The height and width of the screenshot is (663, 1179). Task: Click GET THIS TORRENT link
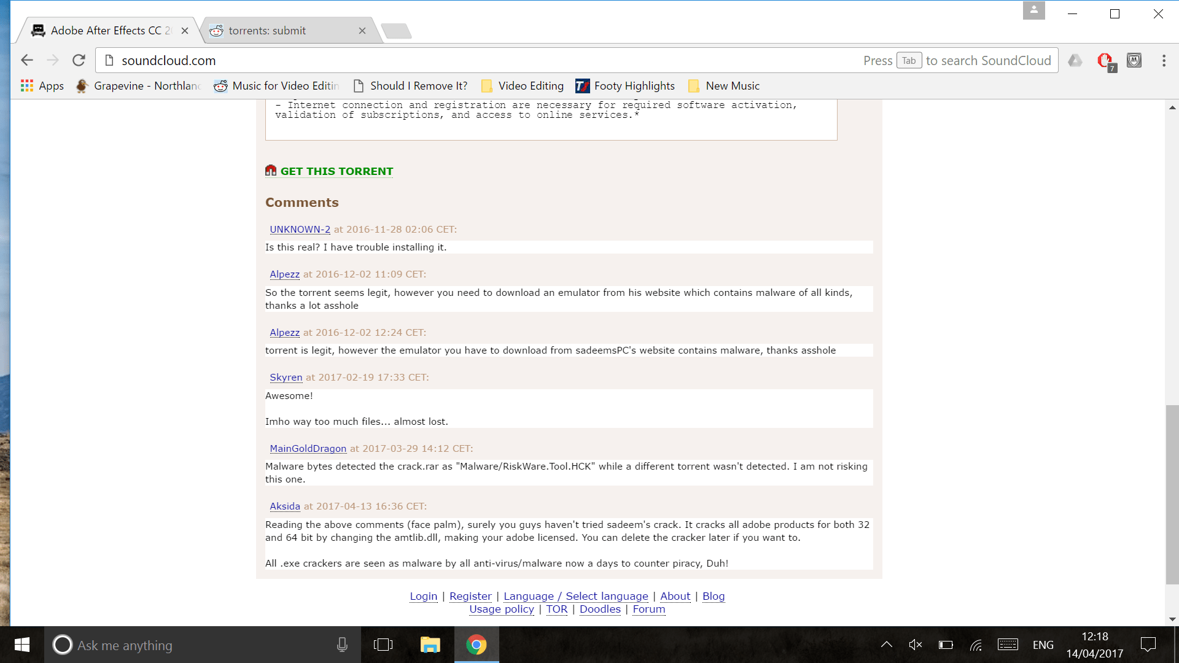337,171
